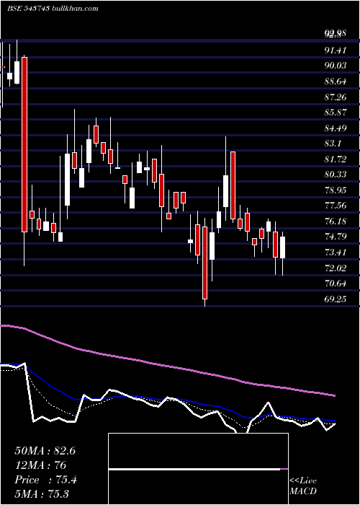
Task: Click the 'Price : 75.4' reading
Action: pyautogui.click(x=45, y=480)
